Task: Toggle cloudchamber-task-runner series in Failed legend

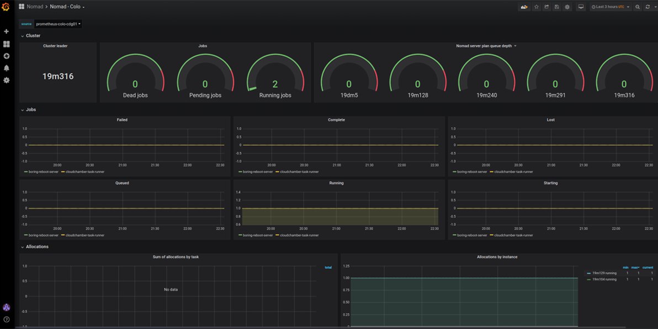Action: point(85,172)
